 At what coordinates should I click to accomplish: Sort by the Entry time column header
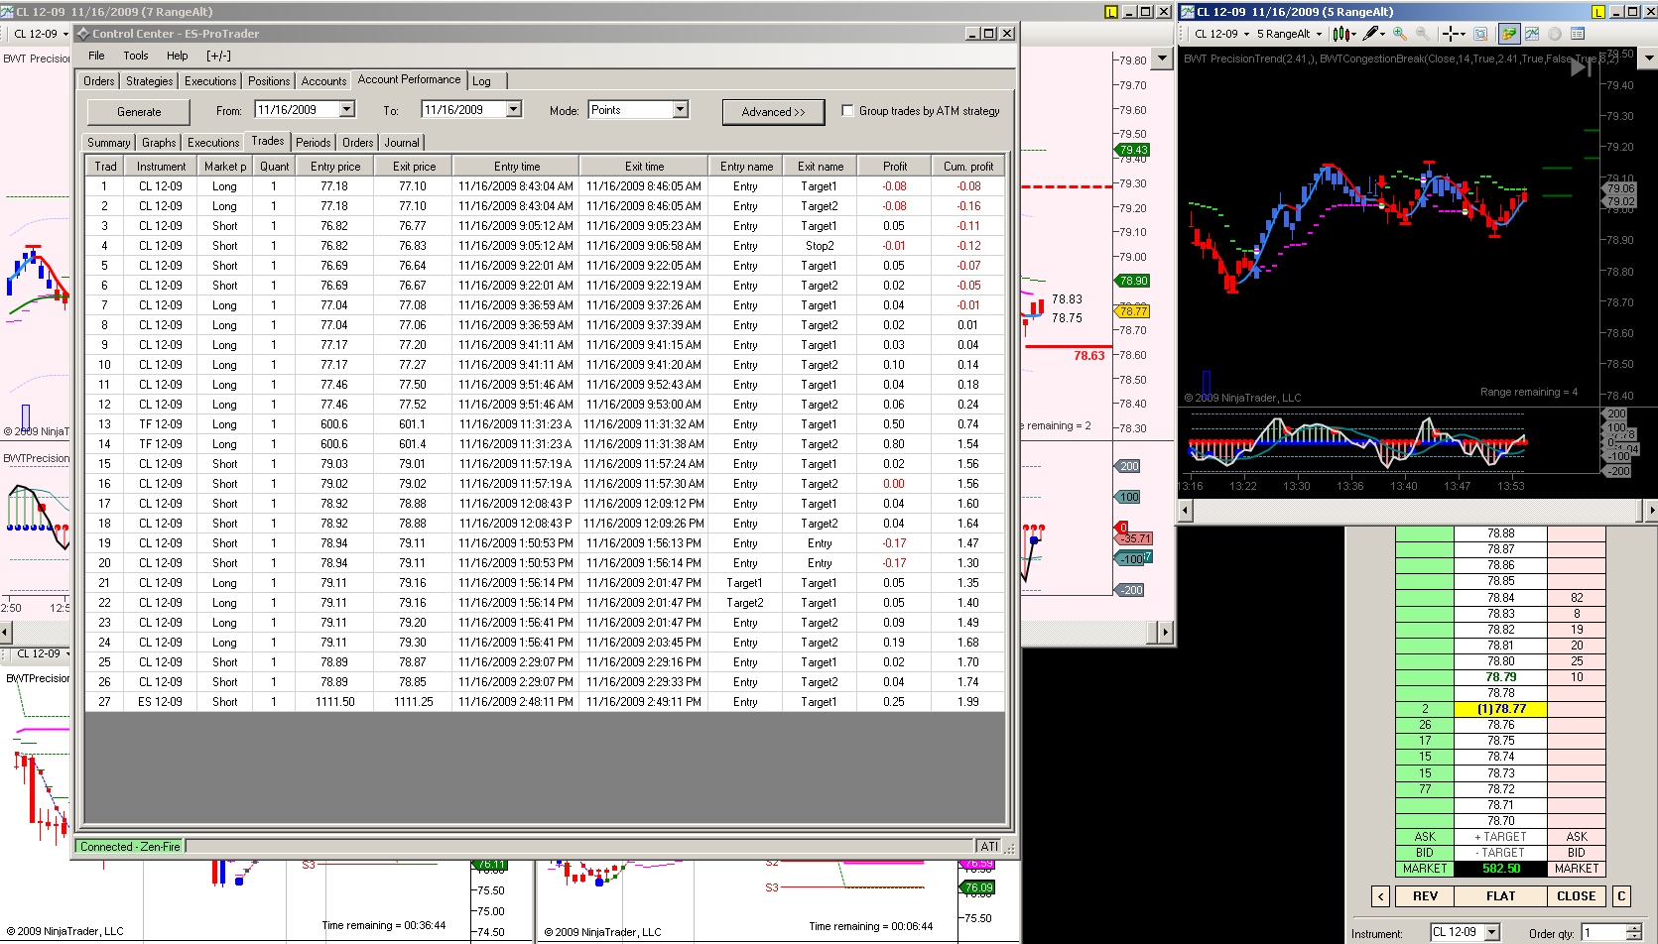517,167
